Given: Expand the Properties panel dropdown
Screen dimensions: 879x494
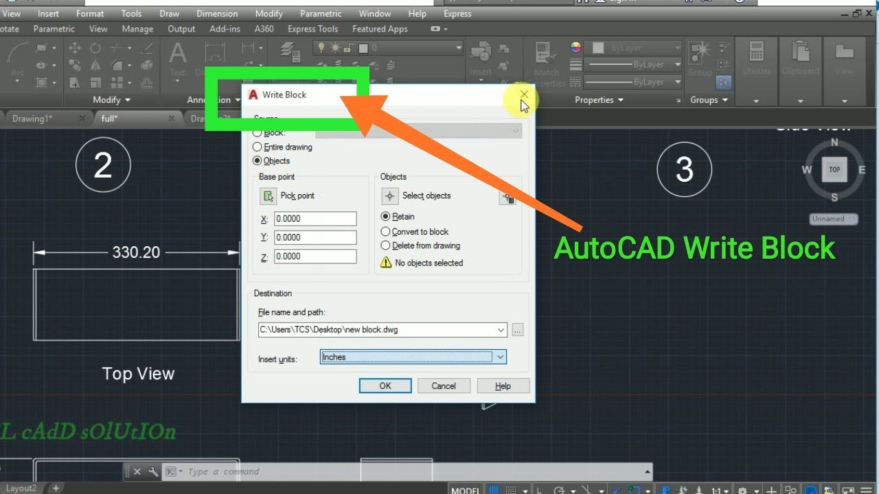Looking at the screenshot, I should (599, 99).
